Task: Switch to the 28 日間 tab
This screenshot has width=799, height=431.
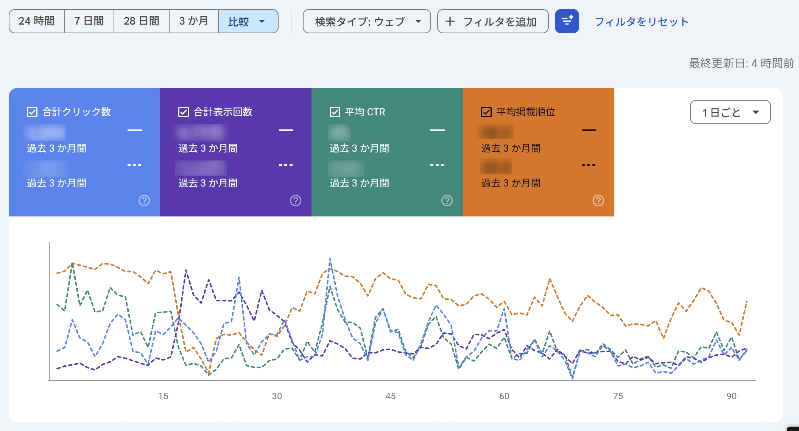Action: point(141,21)
